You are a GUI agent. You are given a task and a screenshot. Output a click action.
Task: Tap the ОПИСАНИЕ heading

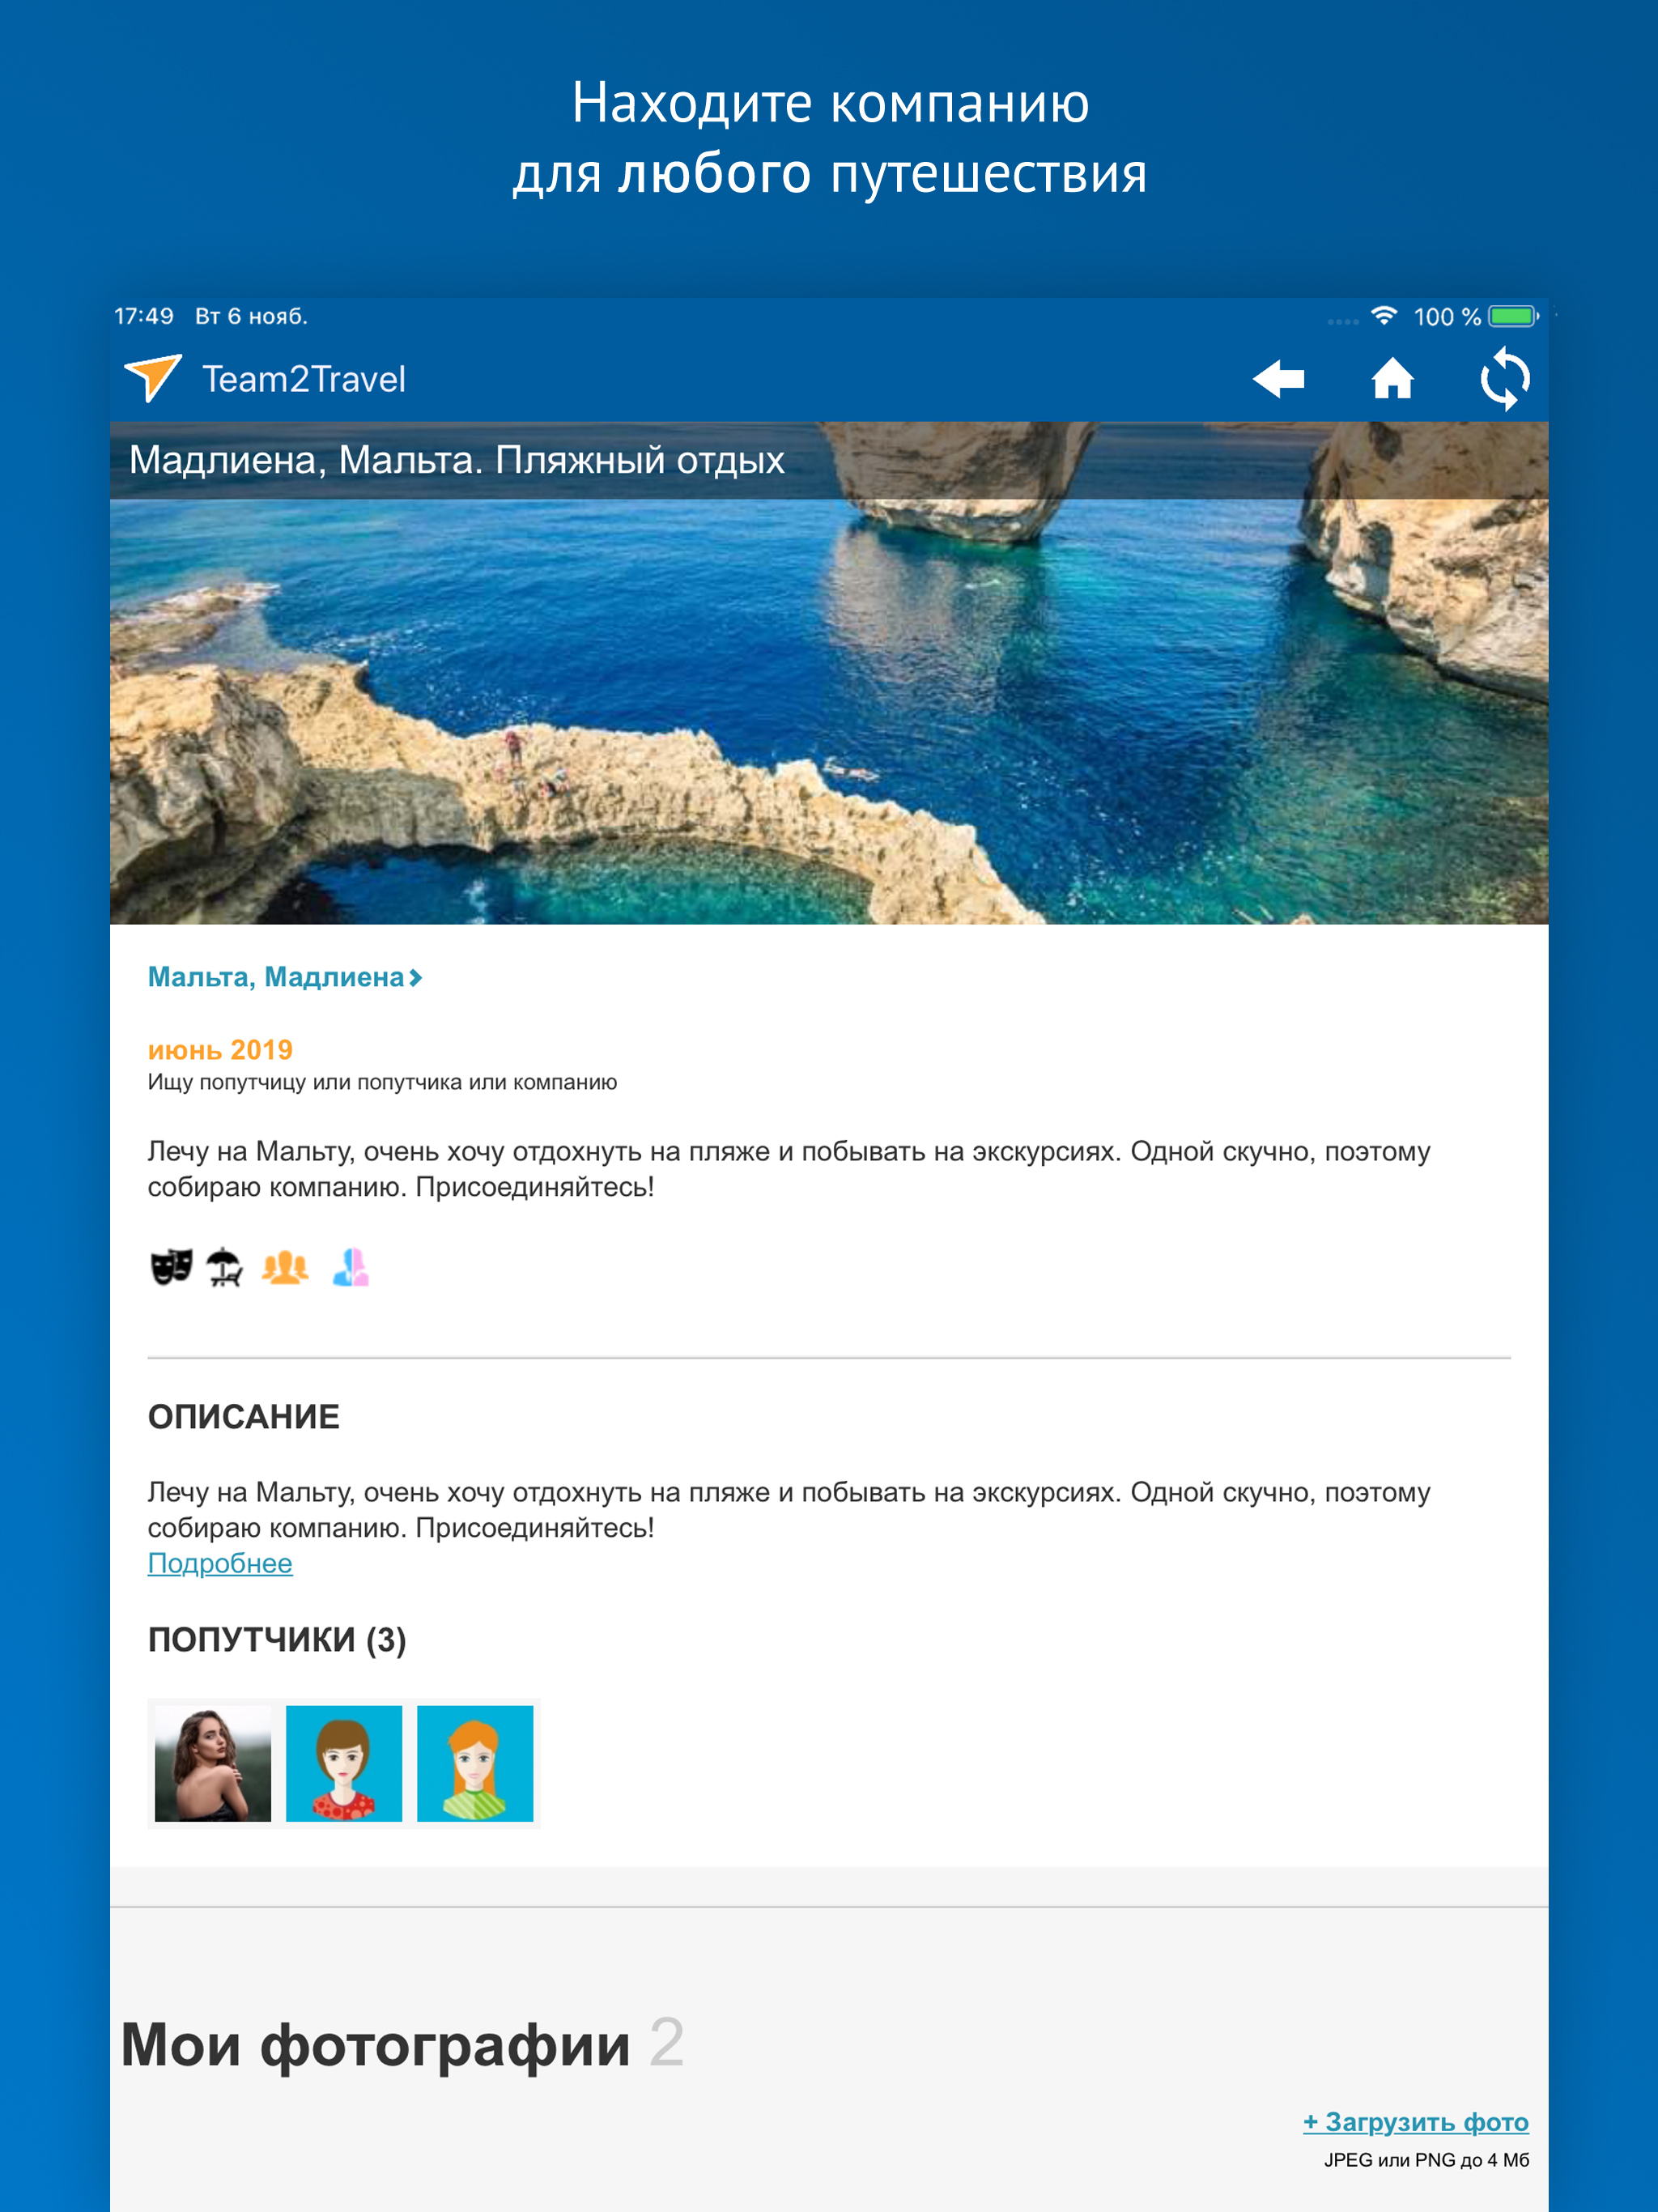click(x=244, y=1417)
